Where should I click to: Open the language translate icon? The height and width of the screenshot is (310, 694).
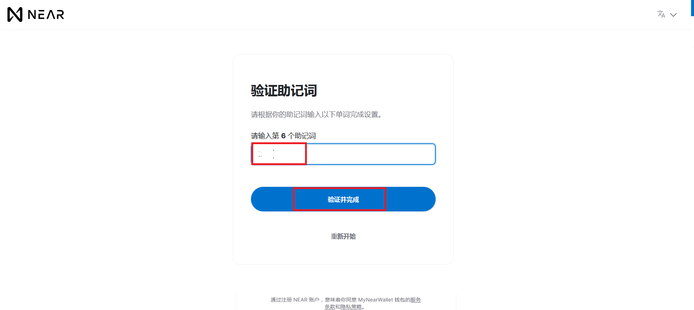coord(661,14)
